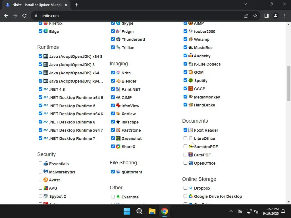Viewport: 291px width, 218px height.
Task: Bookmark this page with star
Action: tap(255, 16)
